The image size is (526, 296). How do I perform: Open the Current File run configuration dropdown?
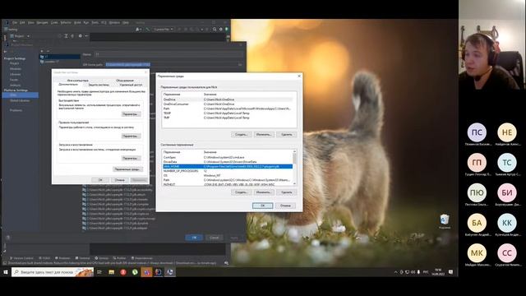click(163, 30)
